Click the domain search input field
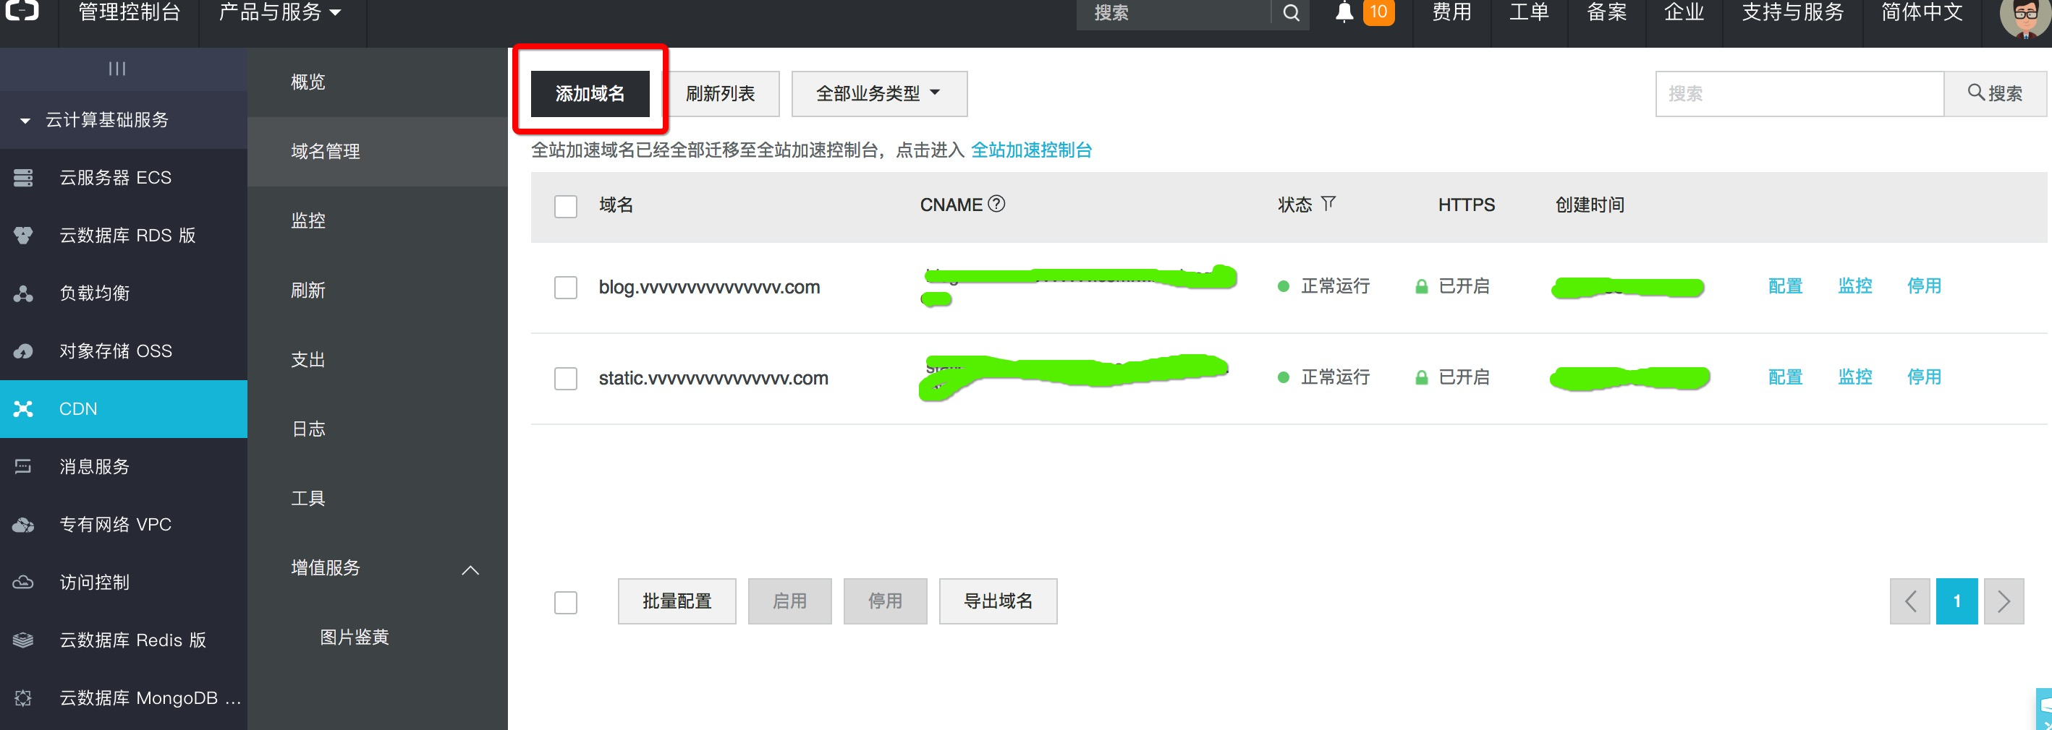 click(1799, 94)
